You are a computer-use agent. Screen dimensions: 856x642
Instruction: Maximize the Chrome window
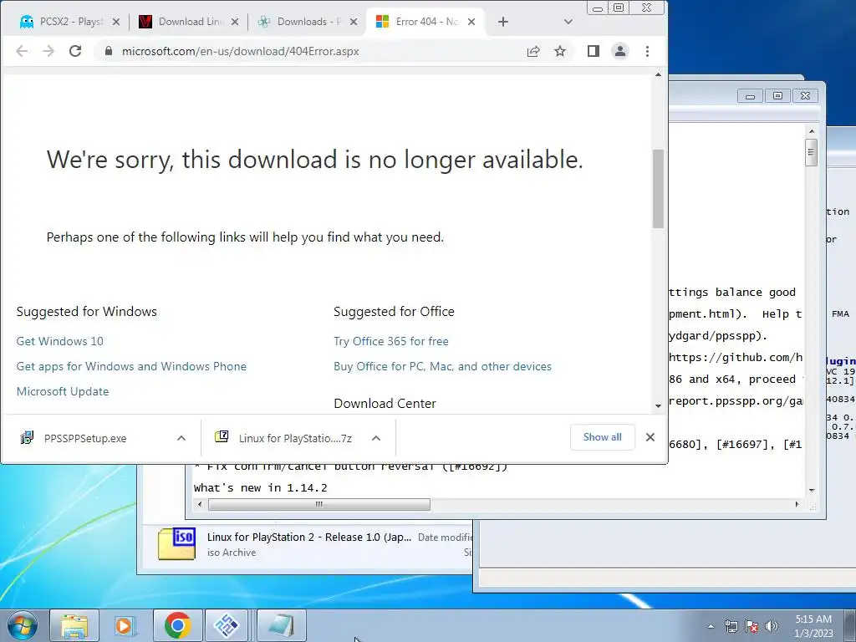point(619,8)
